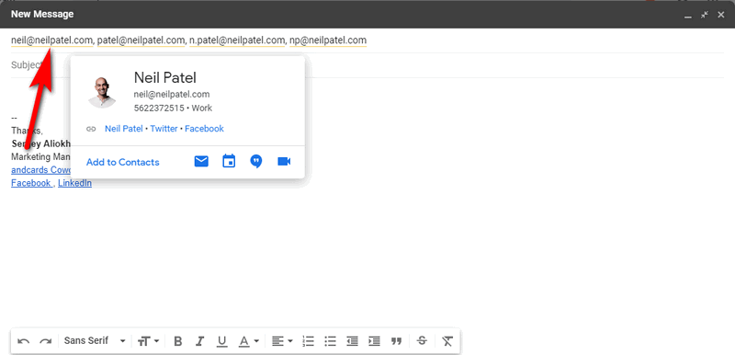Open the text color dropdown

[248, 341]
